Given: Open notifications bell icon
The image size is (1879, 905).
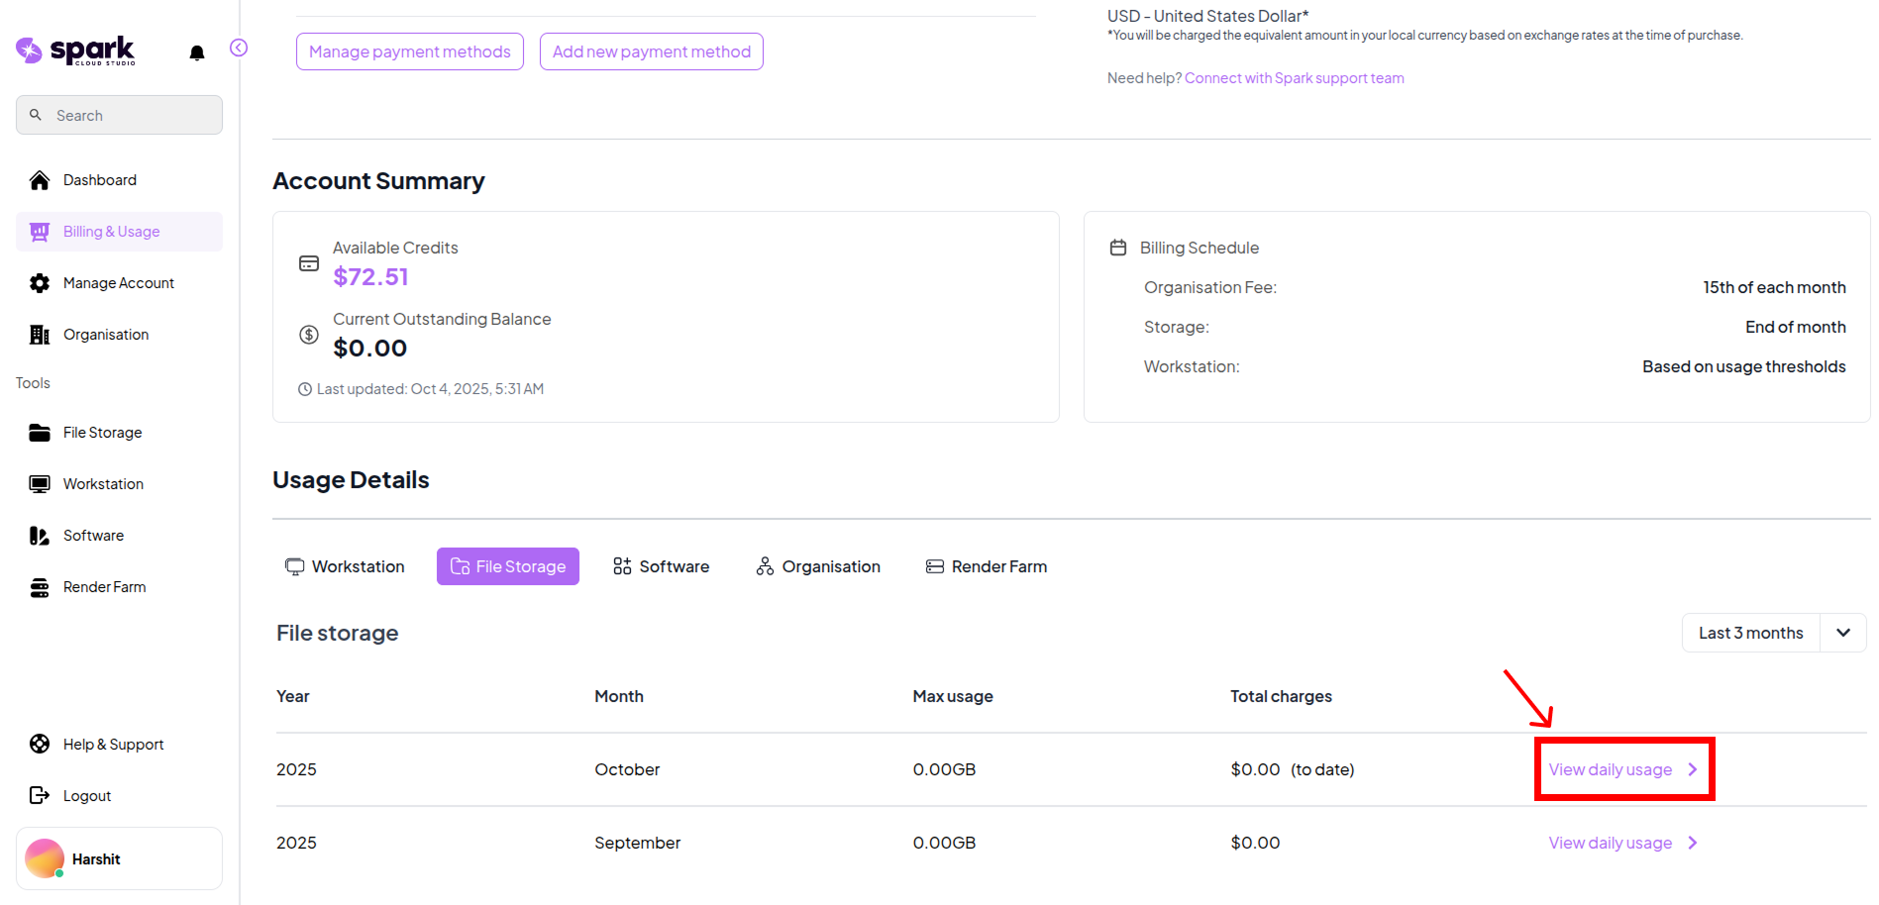Looking at the screenshot, I should point(197,52).
